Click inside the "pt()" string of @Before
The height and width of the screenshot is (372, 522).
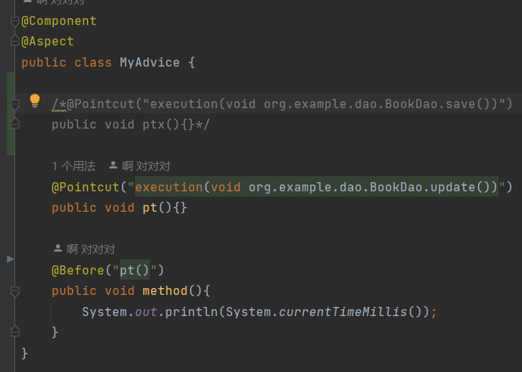tap(135, 270)
